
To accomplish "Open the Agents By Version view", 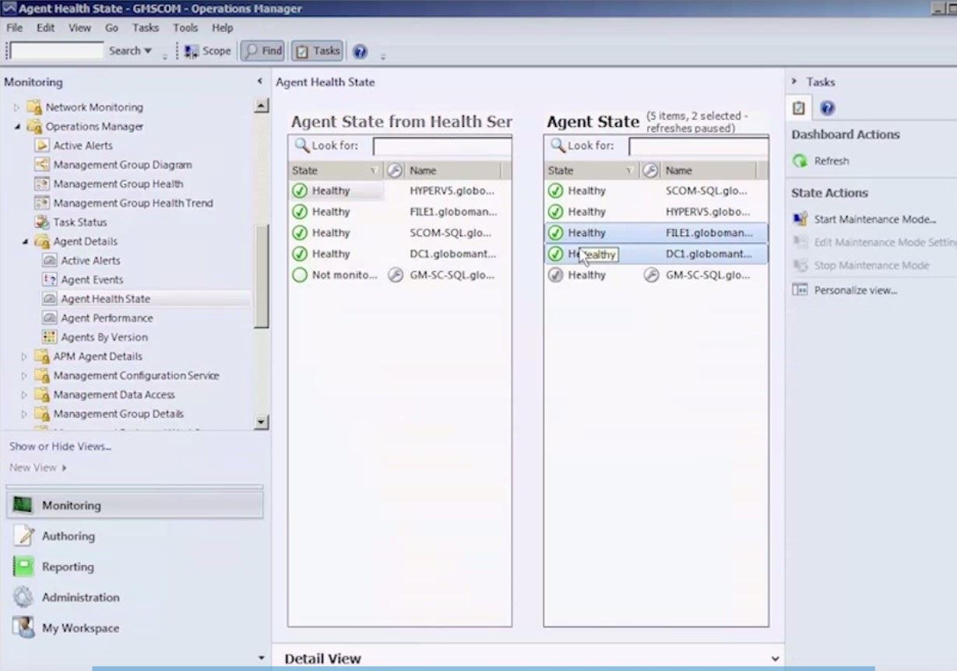I will point(104,337).
